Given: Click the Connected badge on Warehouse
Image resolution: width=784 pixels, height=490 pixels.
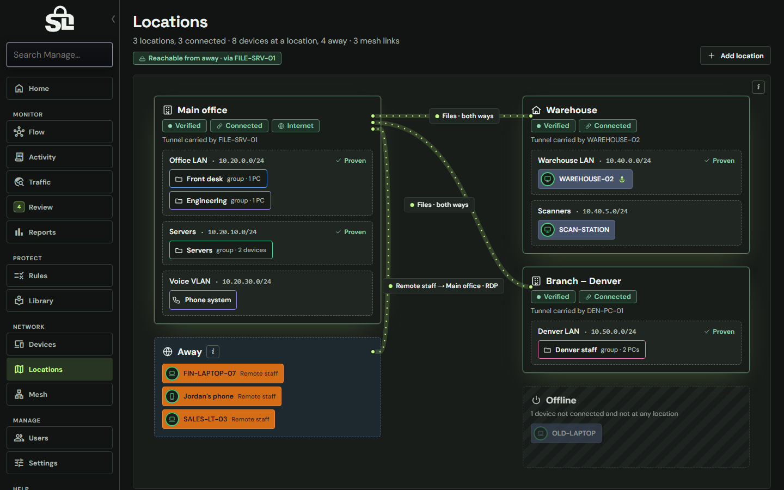Looking at the screenshot, I should click(x=608, y=126).
